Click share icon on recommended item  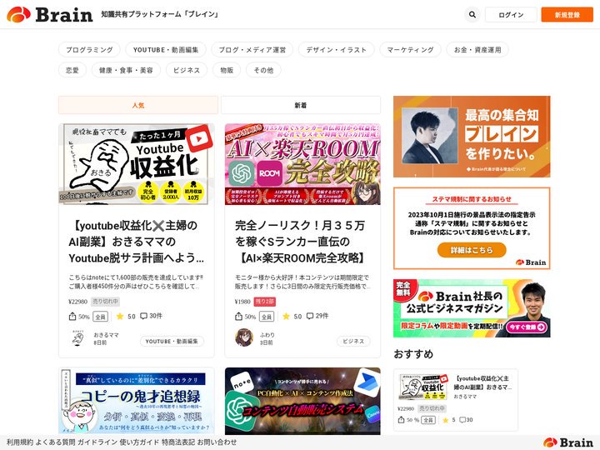pyautogui.click(x=401, y=420)
